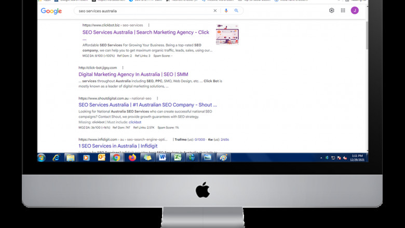Open the picture viewer icon in taskbar
This screenshot has width=405, height=228.
(x=207, y=158)
